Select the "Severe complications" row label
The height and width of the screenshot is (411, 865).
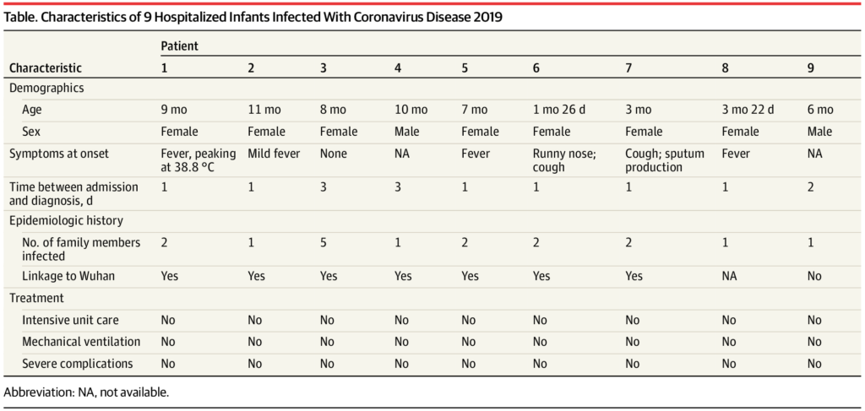click(x=78, y=364)
